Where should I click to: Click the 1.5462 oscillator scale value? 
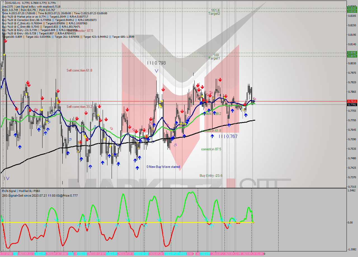coord(352,191)
